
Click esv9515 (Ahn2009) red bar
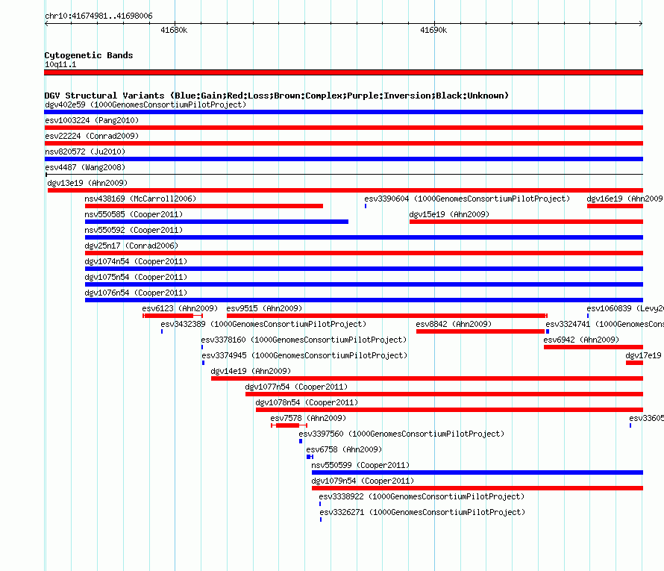pyautogui.click(x=387, y=316)
